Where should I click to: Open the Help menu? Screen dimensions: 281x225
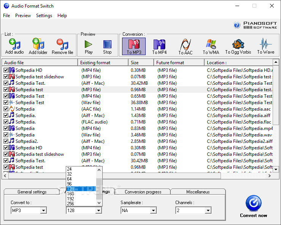coord(62,16)
